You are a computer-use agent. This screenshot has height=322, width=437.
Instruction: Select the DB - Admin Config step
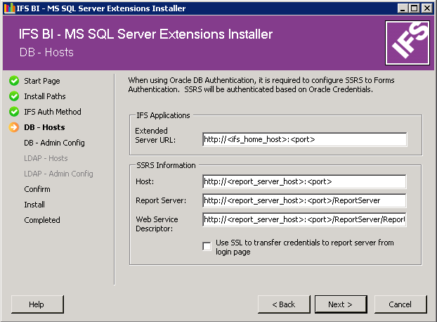coord(54,143)
